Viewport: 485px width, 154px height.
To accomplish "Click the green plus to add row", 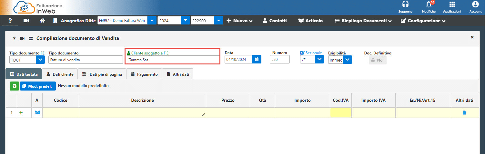I will click(21, 113).
